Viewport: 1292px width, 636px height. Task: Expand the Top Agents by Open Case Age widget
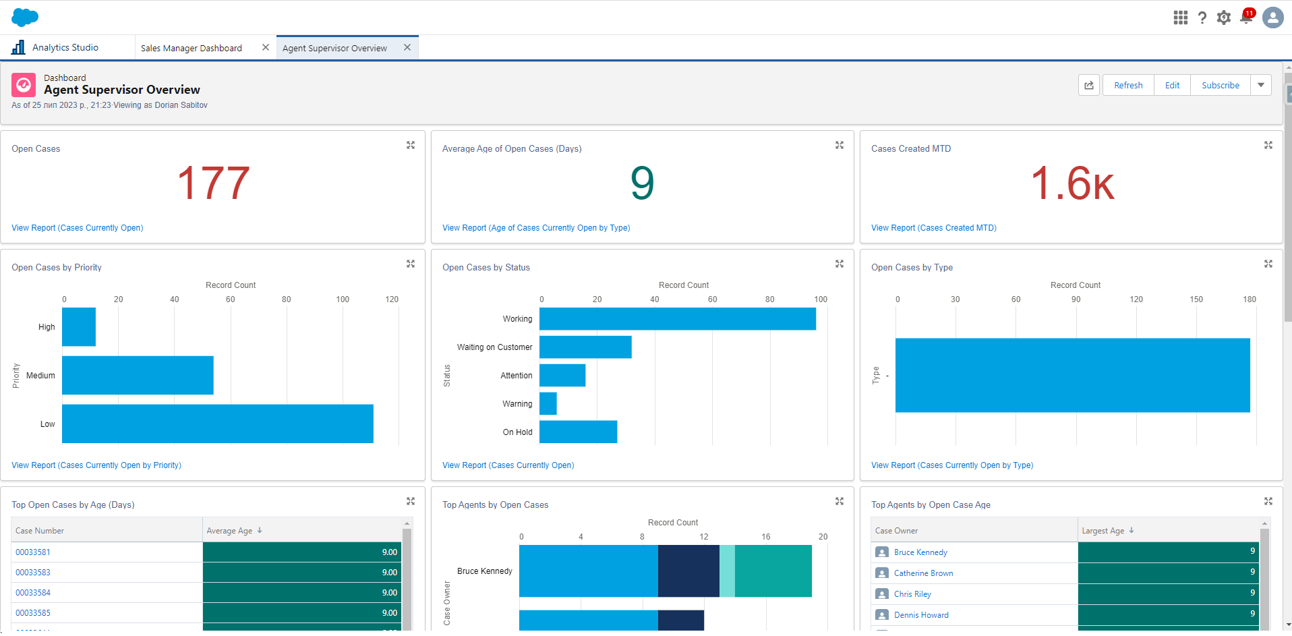click(x=1268, y=501)
